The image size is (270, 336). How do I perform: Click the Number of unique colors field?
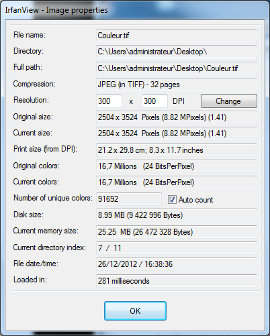pyautogui.click(x=129, y=199)
